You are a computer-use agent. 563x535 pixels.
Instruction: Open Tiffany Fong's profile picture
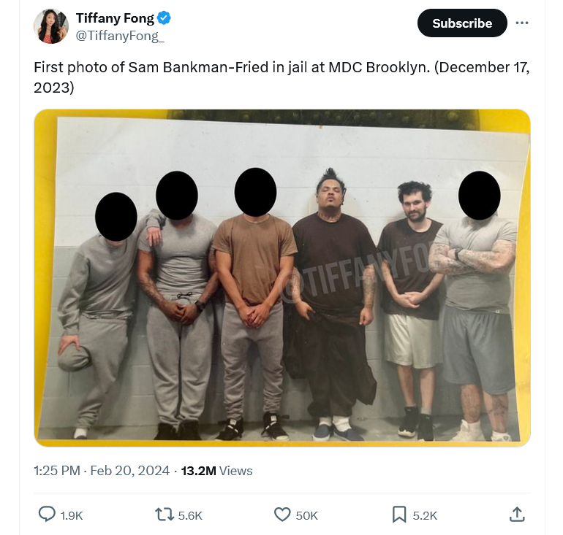click(51, 27)
